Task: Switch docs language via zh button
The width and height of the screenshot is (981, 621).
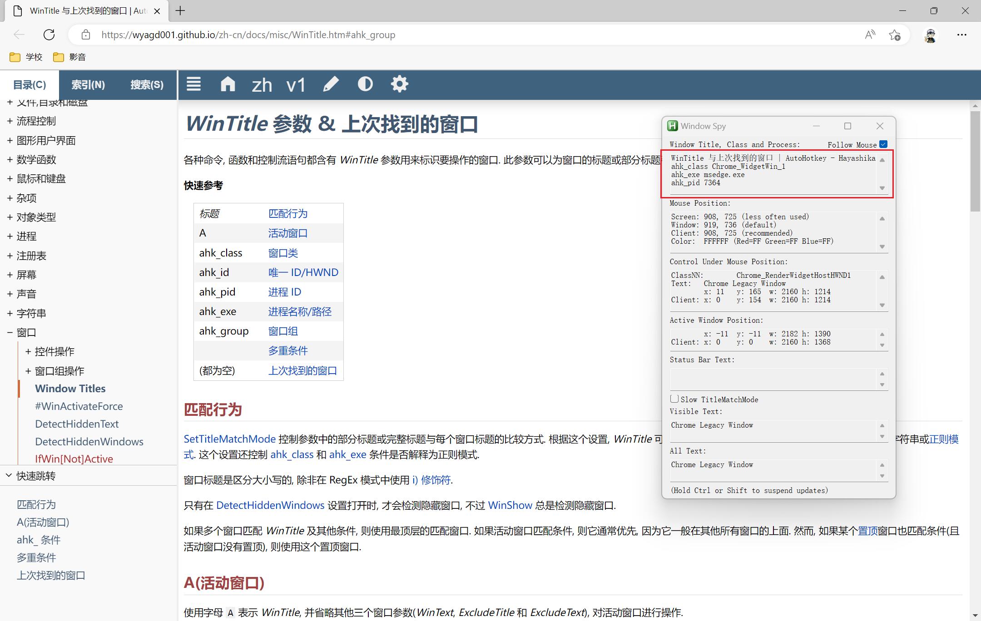Action: point(262,85)
